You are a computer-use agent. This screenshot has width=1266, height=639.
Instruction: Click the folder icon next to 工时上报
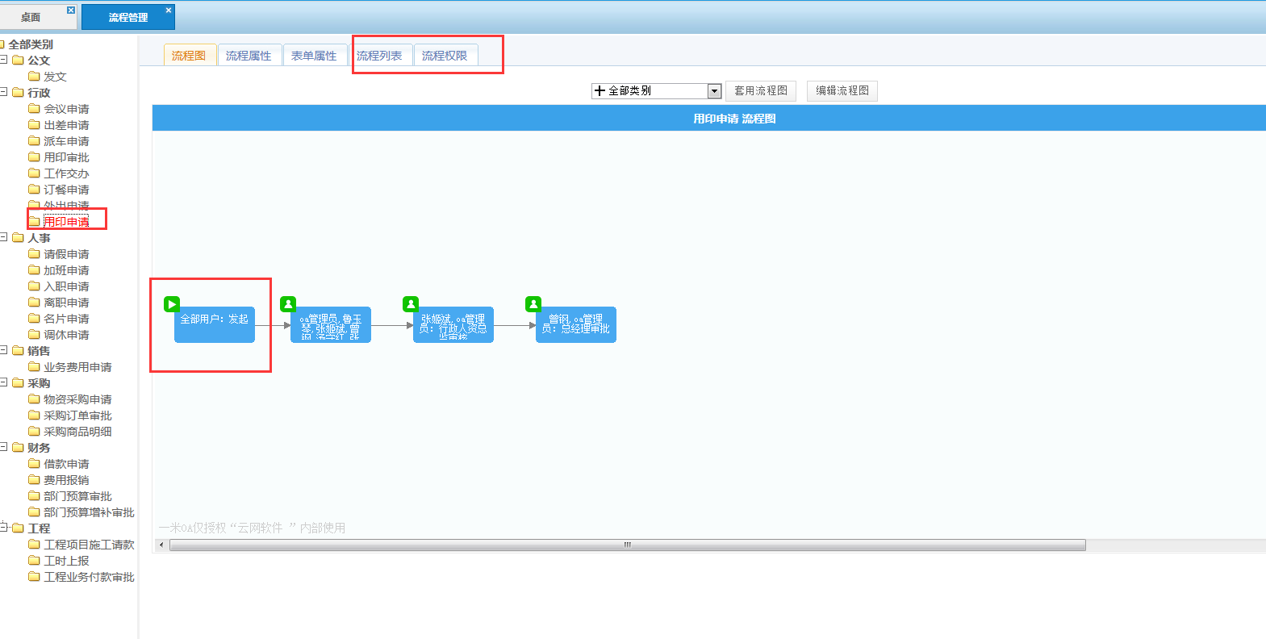tap(34, 560)
